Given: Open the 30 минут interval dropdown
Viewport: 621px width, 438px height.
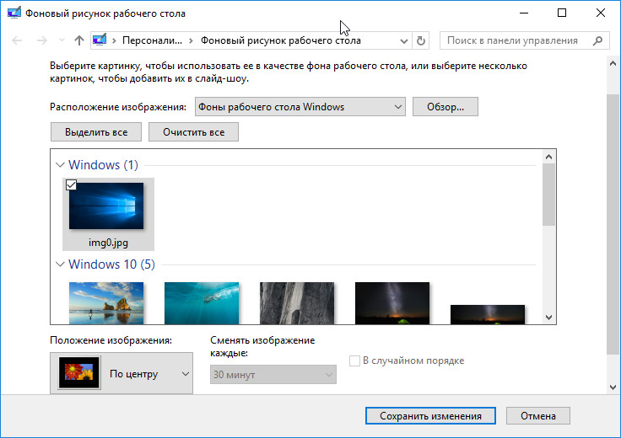Looking at the screenshot, I should click(273, 375).
